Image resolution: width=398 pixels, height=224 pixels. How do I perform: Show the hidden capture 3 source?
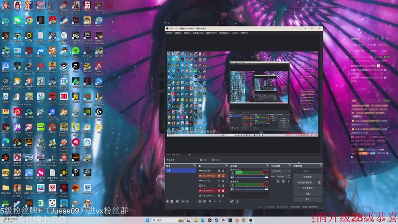pyautogui.click(x=219, y=181)
